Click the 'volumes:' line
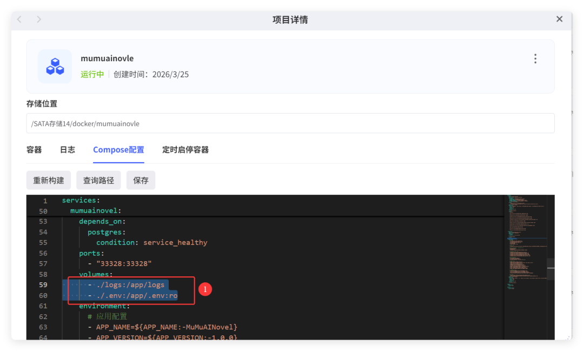The width and height of the screenshot is (584, 351). (96, 274)
